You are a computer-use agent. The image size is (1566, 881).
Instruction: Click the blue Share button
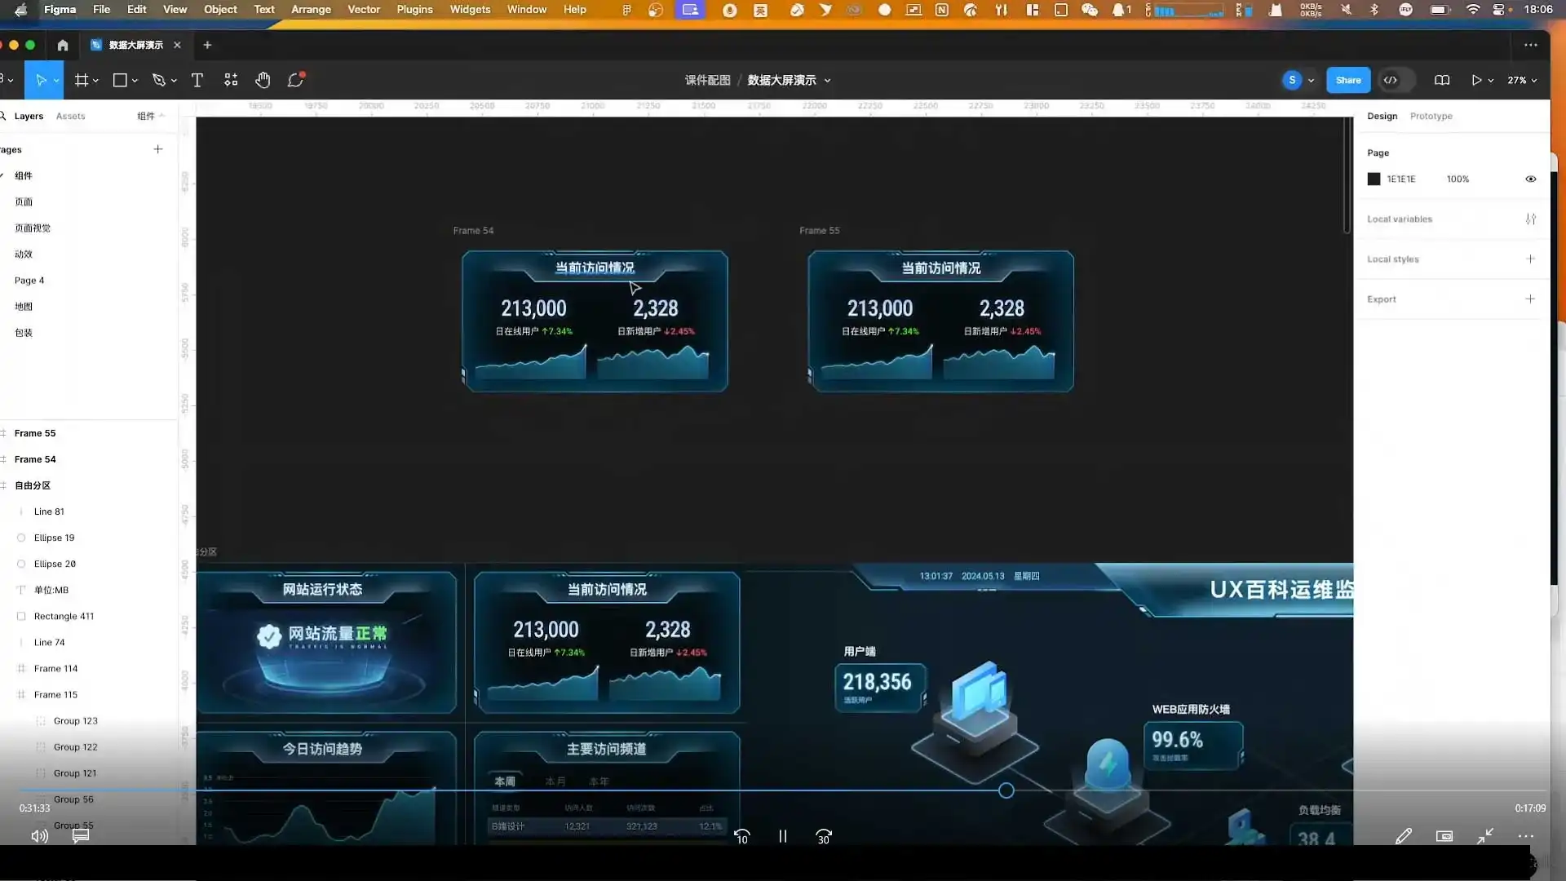pos(1347,80)
